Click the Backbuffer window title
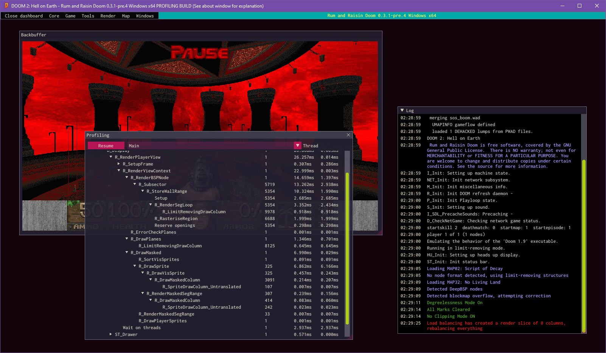Screen dimensions: 606x353 [34, 35]
